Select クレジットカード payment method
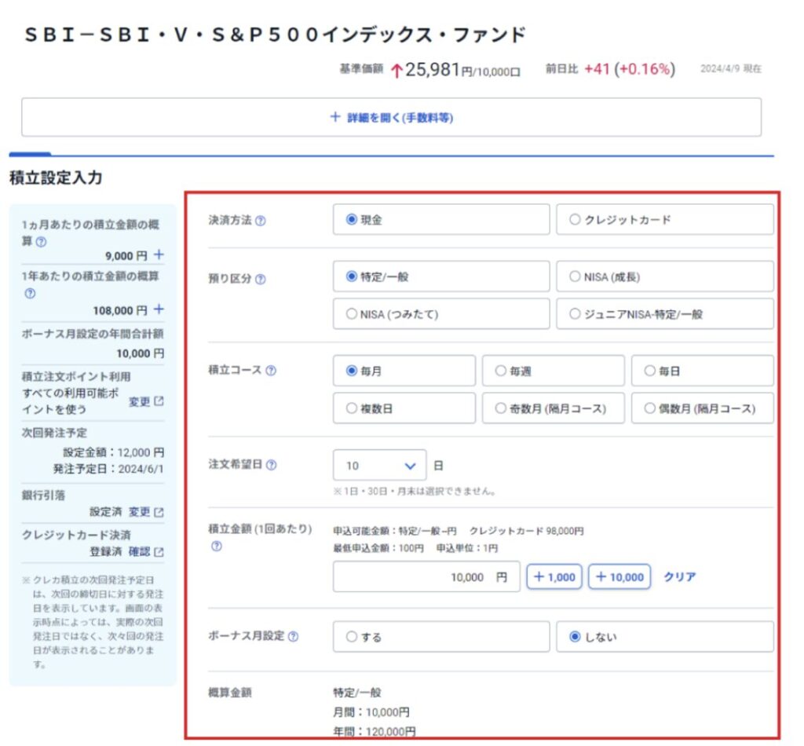 [665, 220]
